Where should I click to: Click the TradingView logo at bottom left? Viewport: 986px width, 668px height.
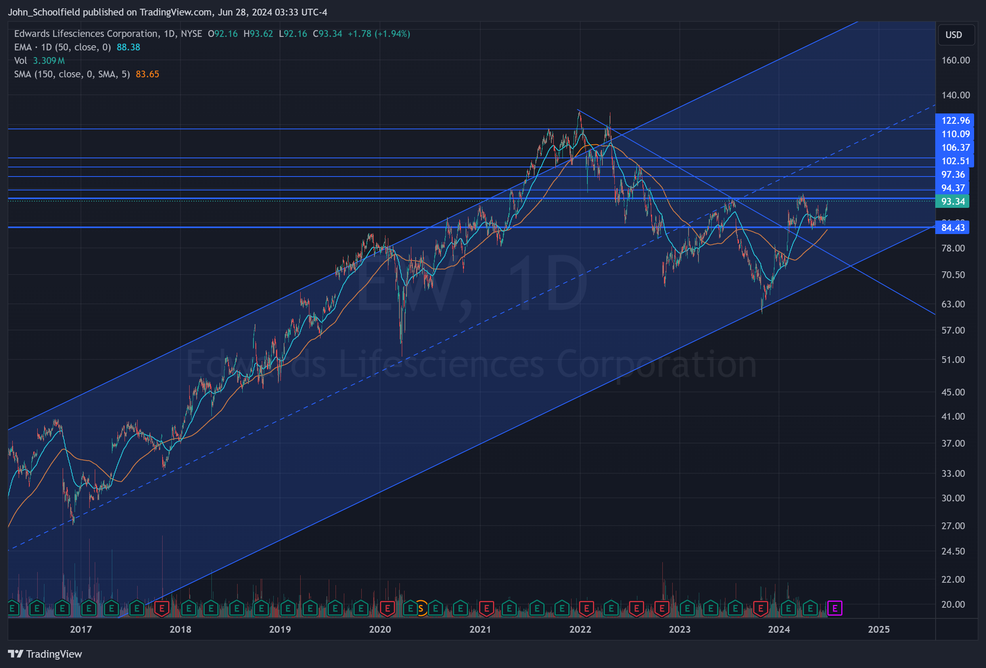click(x=45, y=654)
